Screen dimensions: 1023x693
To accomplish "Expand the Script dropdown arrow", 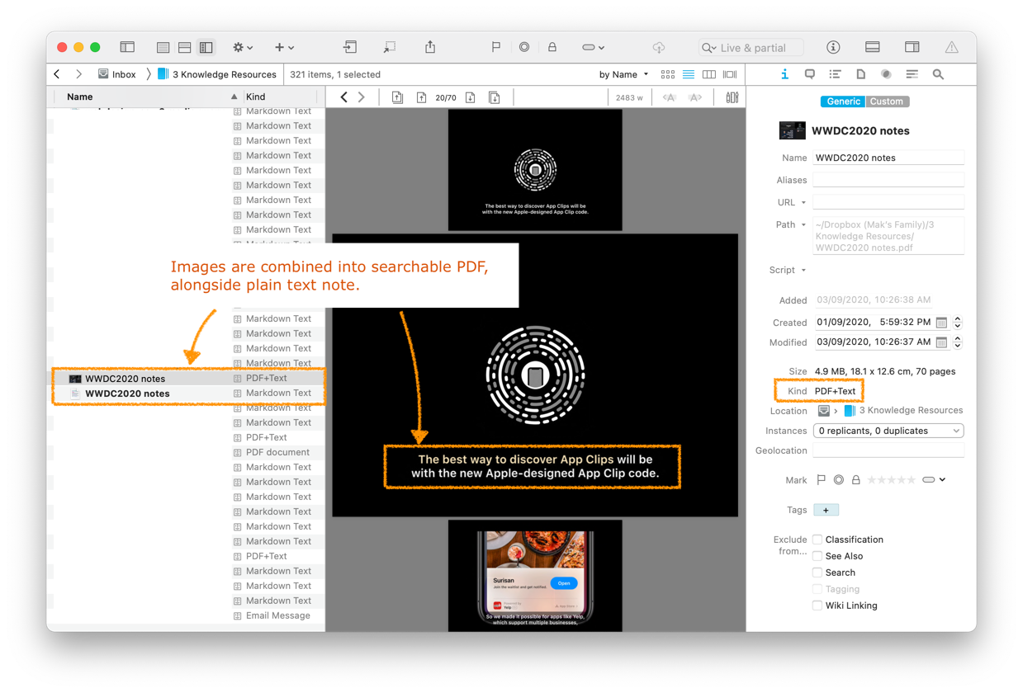I will 803,270.
